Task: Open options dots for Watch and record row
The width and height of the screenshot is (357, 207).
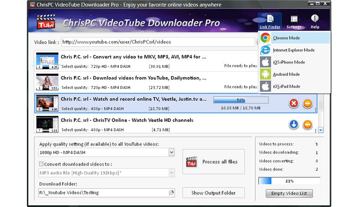Action: pos(316,109)
